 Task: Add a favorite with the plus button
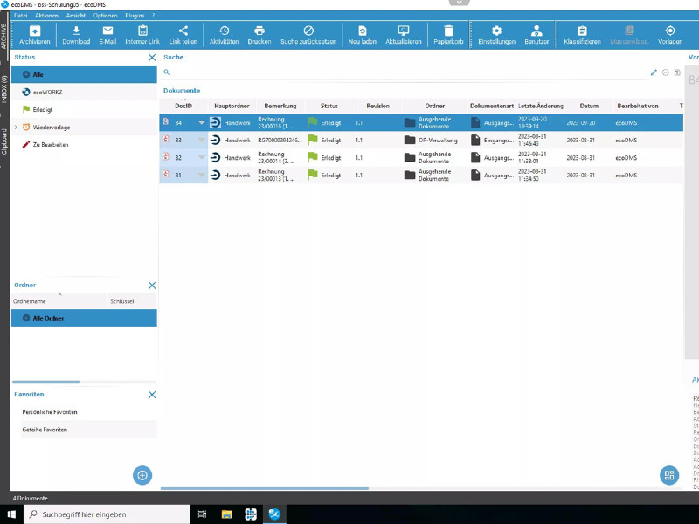(x=142, y=475)
